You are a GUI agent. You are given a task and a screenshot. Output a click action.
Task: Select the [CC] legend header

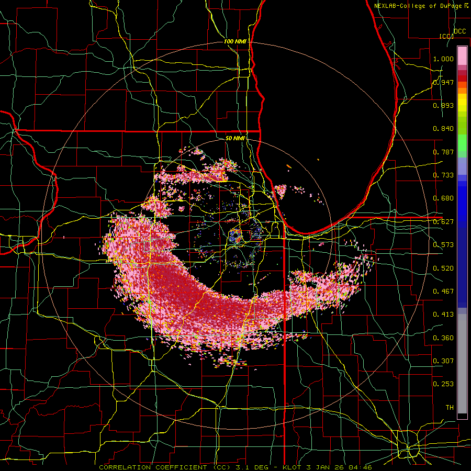(x=447, y=36)
